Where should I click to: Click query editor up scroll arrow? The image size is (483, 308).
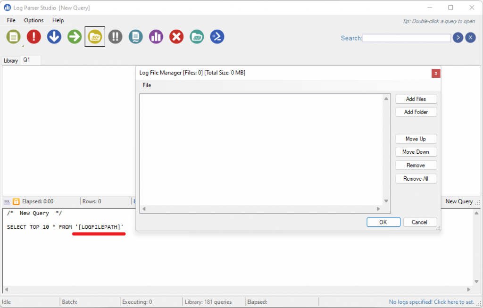(x=476, y=213)
